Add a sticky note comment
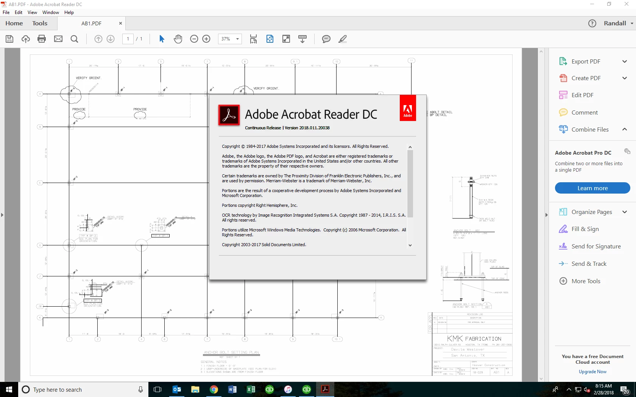This screenshot has height=397, width=636. (x=326, y=39)
